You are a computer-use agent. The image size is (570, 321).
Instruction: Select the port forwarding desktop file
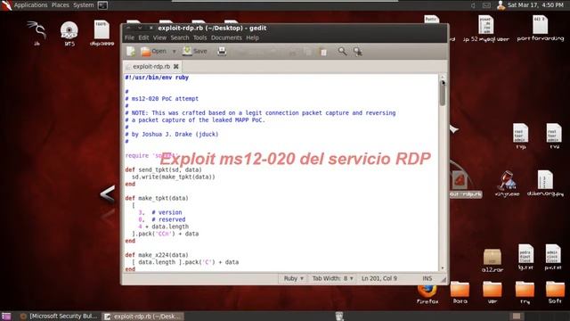coord(541,29)
